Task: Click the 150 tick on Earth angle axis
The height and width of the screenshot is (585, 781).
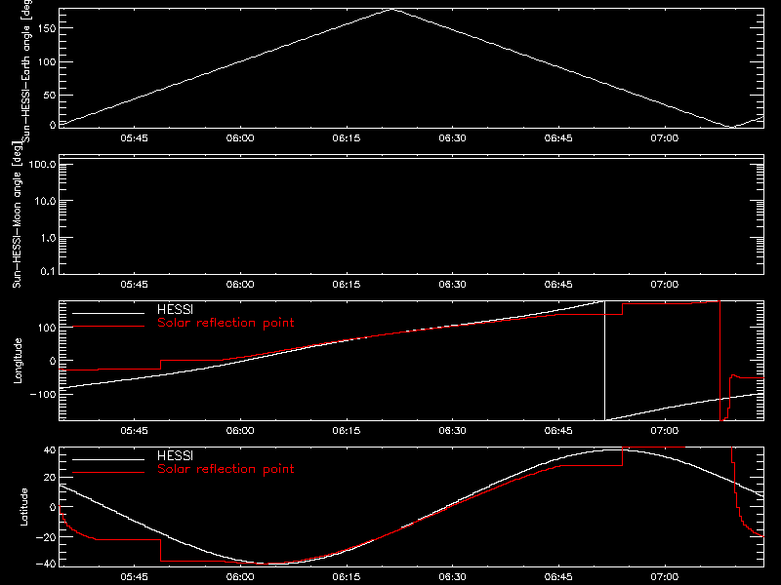Action: [46, 28]
